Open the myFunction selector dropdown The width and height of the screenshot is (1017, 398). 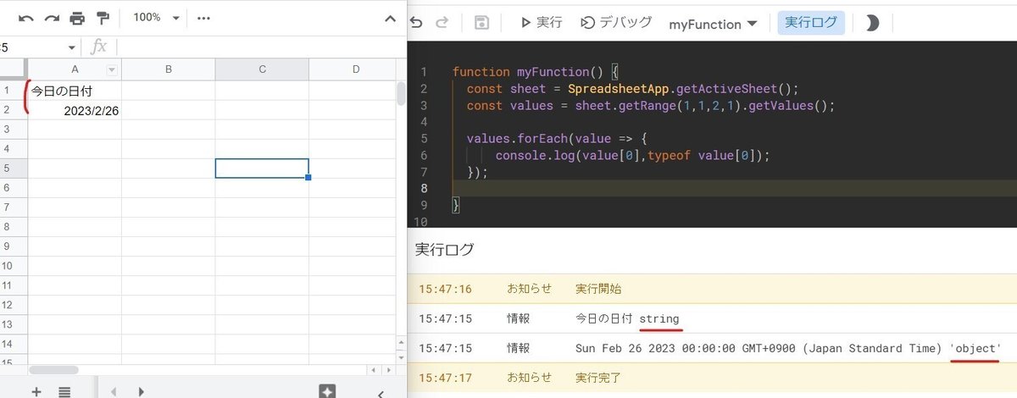tap(713, 24)
